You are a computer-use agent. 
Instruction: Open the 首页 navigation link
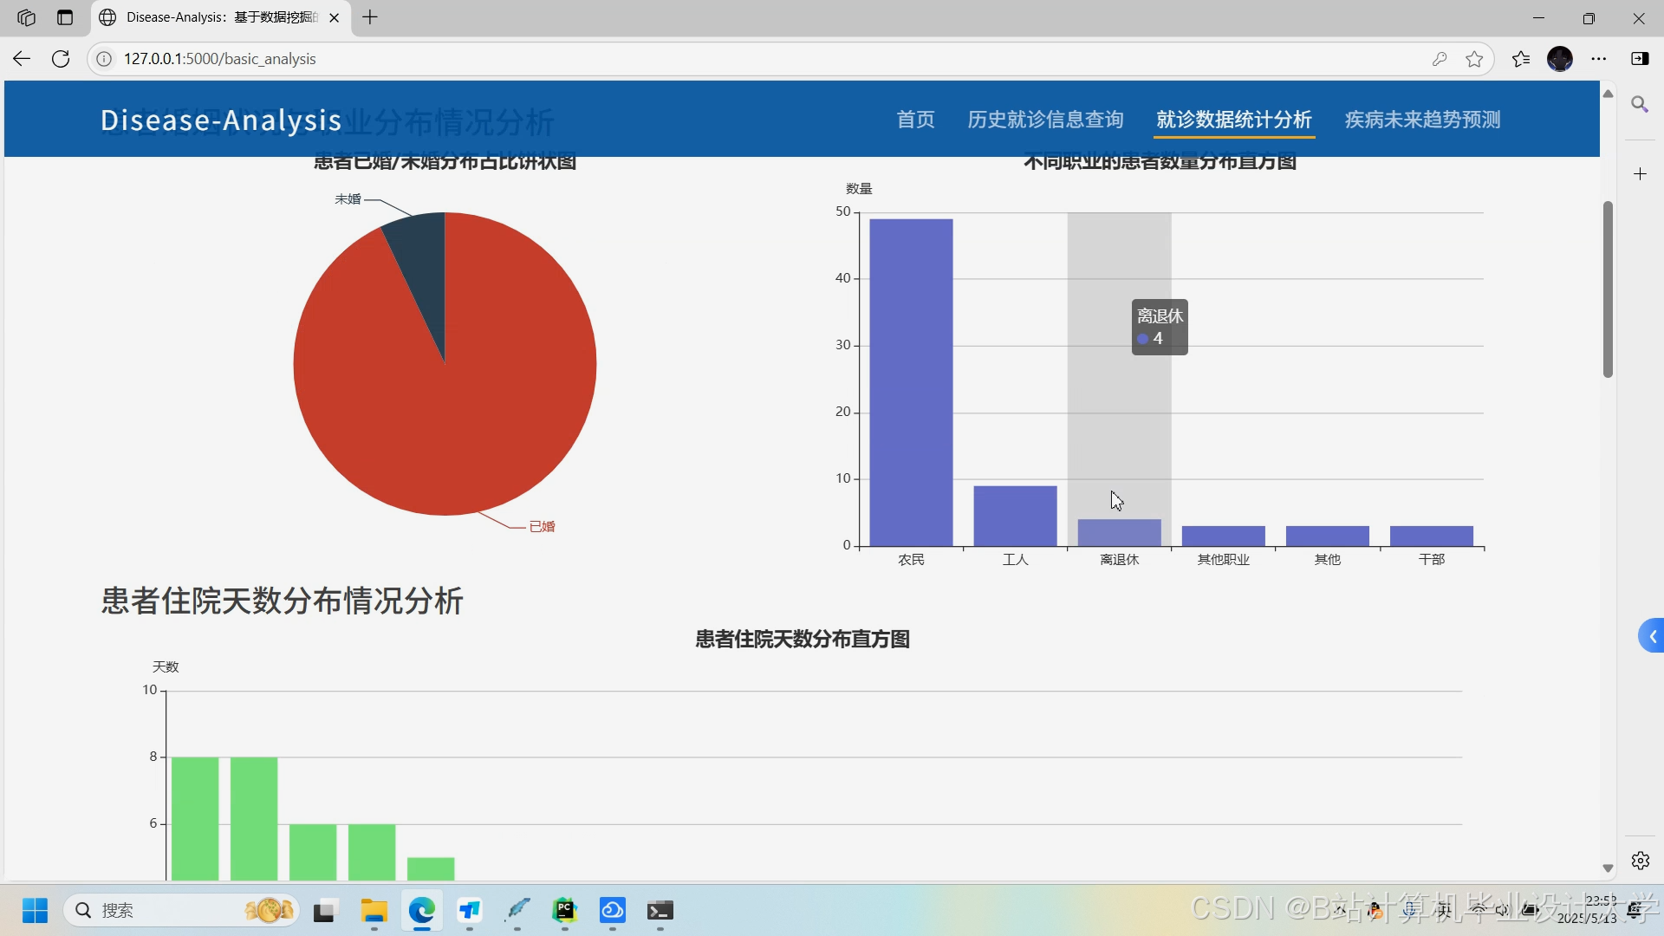(x=915, y=120)
